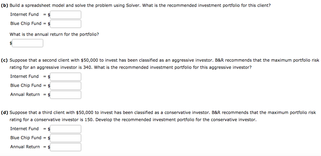Click the risk rating number 340
321x156 pixels.
point(87,68)
